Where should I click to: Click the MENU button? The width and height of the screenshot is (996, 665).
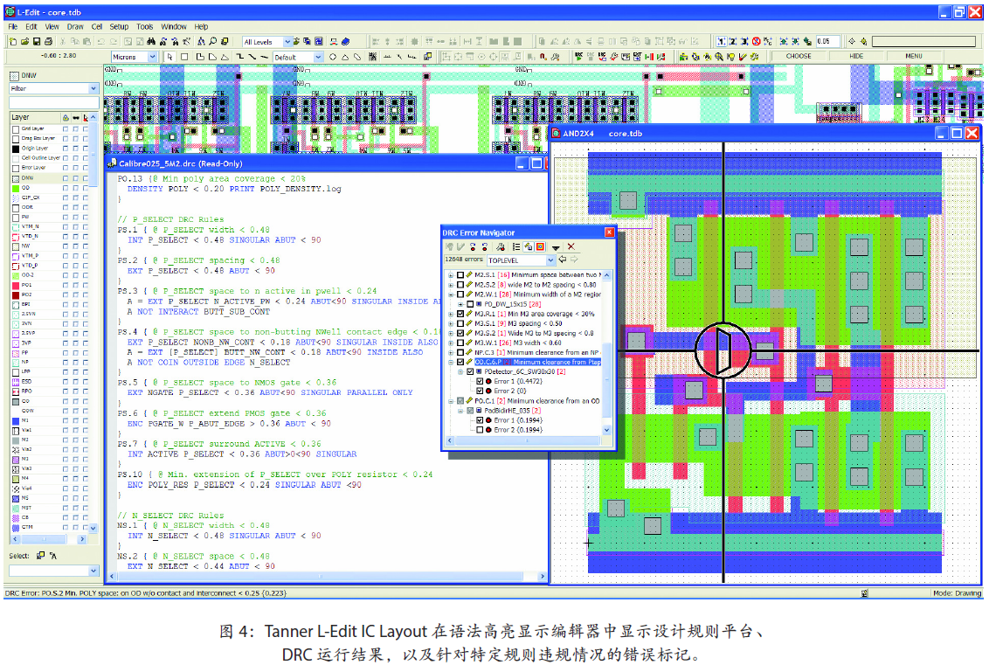913,56
